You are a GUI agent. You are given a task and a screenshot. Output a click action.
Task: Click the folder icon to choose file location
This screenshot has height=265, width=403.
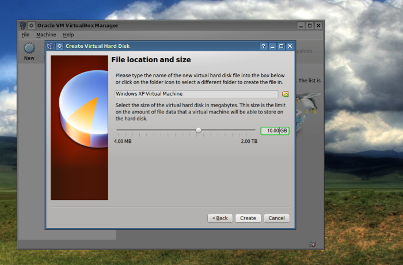coord(286,94)
